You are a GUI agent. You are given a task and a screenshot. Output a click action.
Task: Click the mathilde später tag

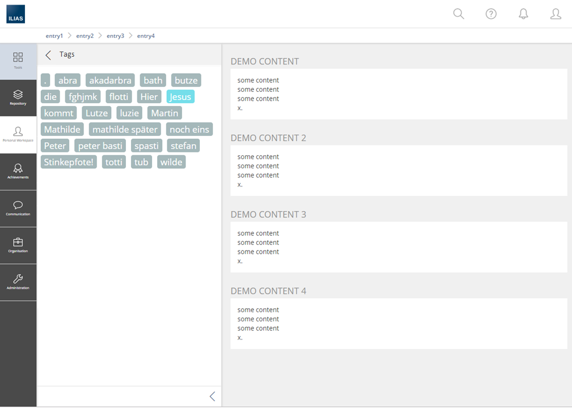tap(125, 130)
